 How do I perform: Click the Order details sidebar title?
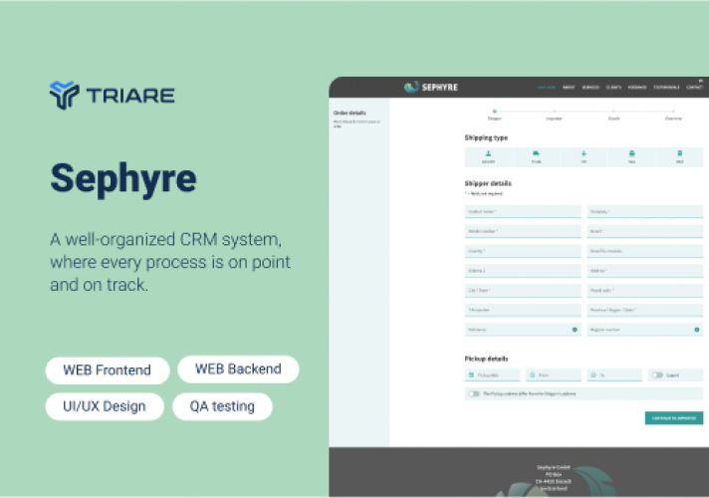point(350,113)
